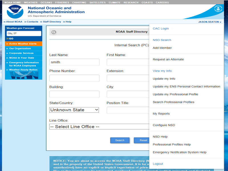Screen dimensions: 228x171
Task: Open FISHERIES in the top navigation
Action: [62, 3]
